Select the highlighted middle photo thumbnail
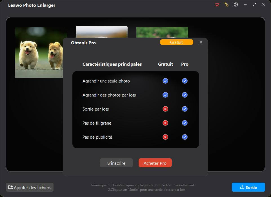The height and width of the screenshot is (197, 271). pos(102,32)
